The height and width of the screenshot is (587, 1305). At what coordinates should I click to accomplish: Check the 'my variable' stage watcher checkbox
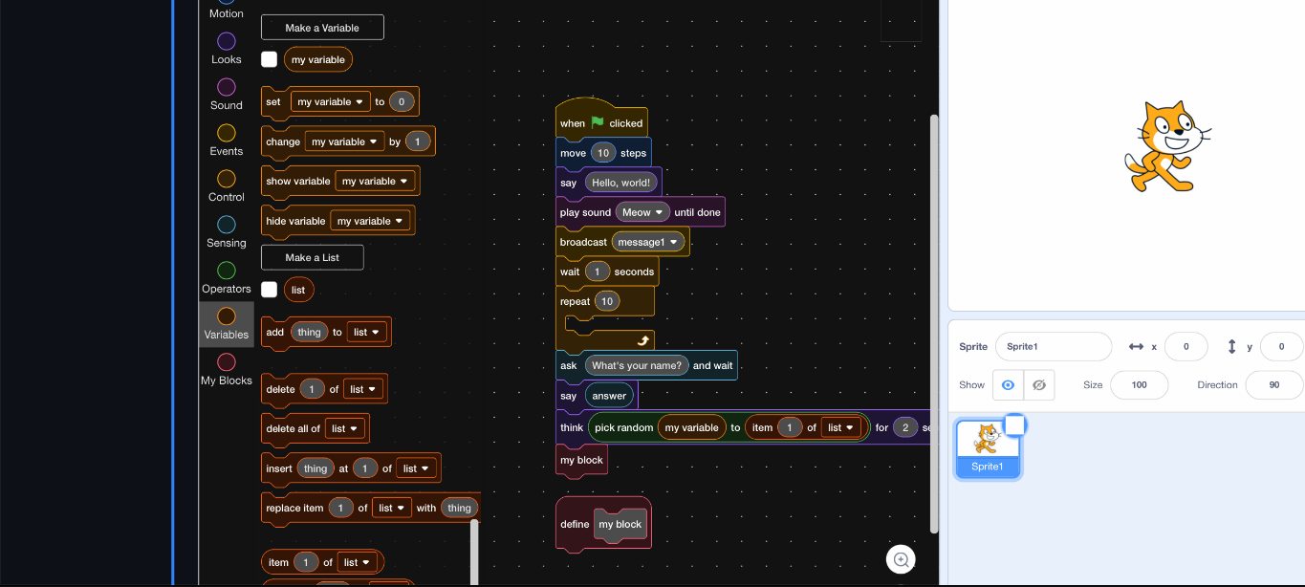coord(269,58)
